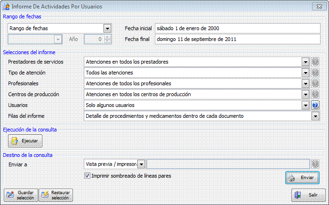
Task: Click the grayed help icon beside Tipo de atención
Action: (x=315, y=73)
